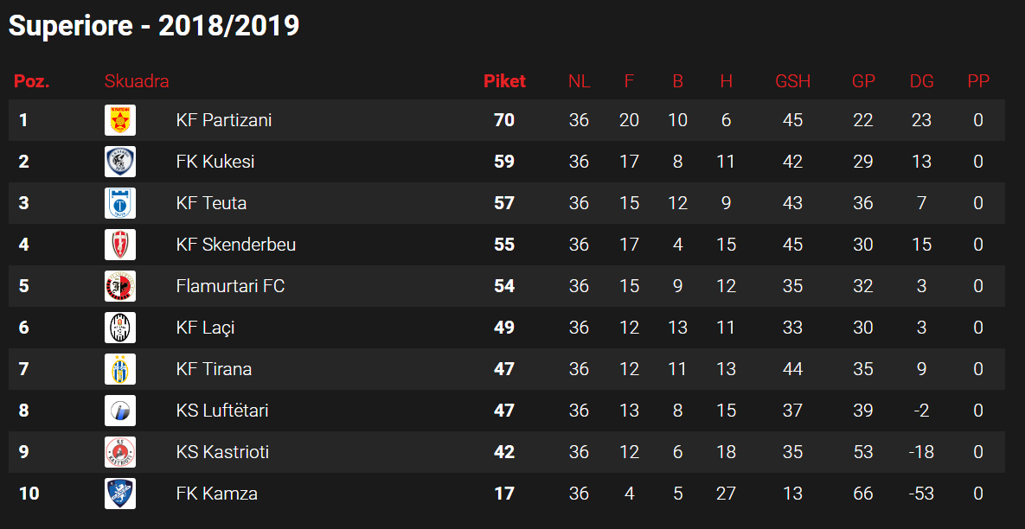
Task: Click the KF Skenderbeu shield logo
Action: pos(120,245)
